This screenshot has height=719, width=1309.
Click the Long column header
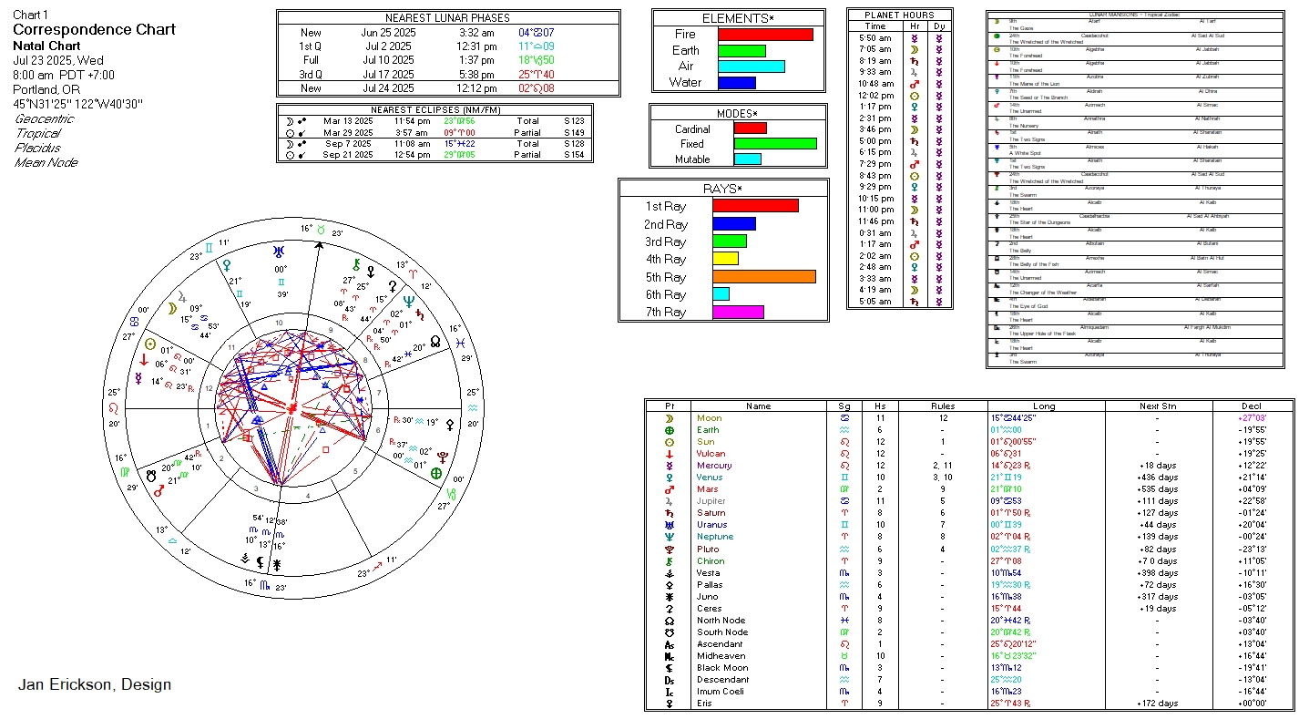point(1044,406)
